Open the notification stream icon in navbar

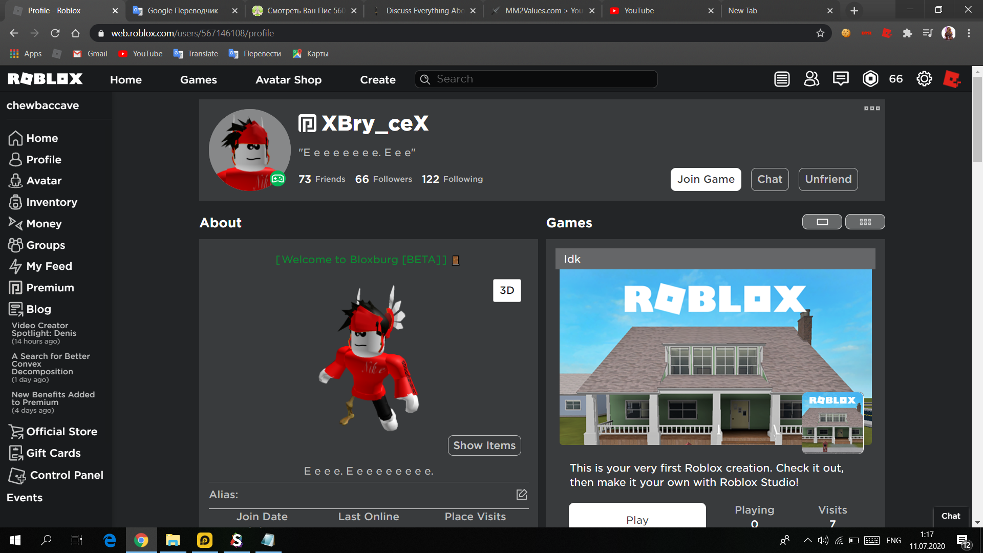[782, 79]
